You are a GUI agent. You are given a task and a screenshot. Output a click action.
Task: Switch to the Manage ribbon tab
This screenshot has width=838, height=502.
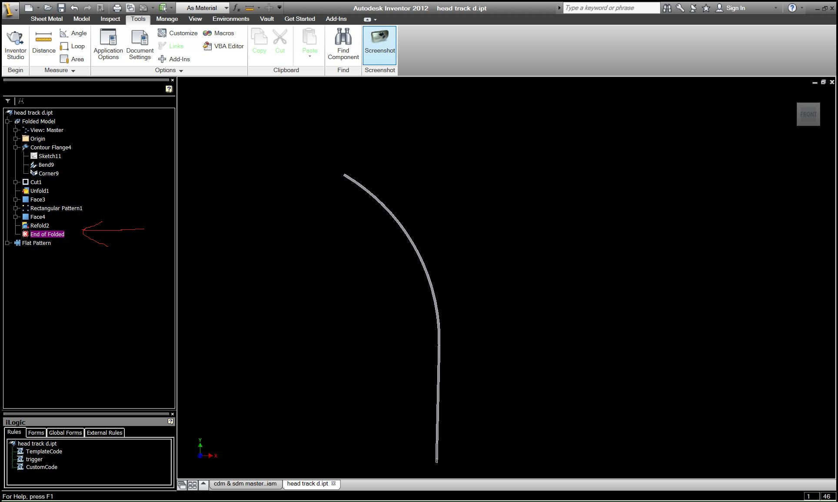pos(167,19)
